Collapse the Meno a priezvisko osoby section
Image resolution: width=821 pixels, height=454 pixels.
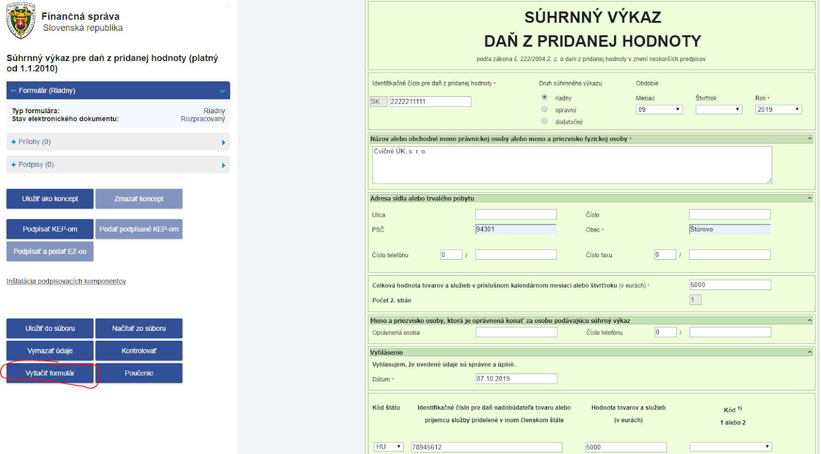810,320
